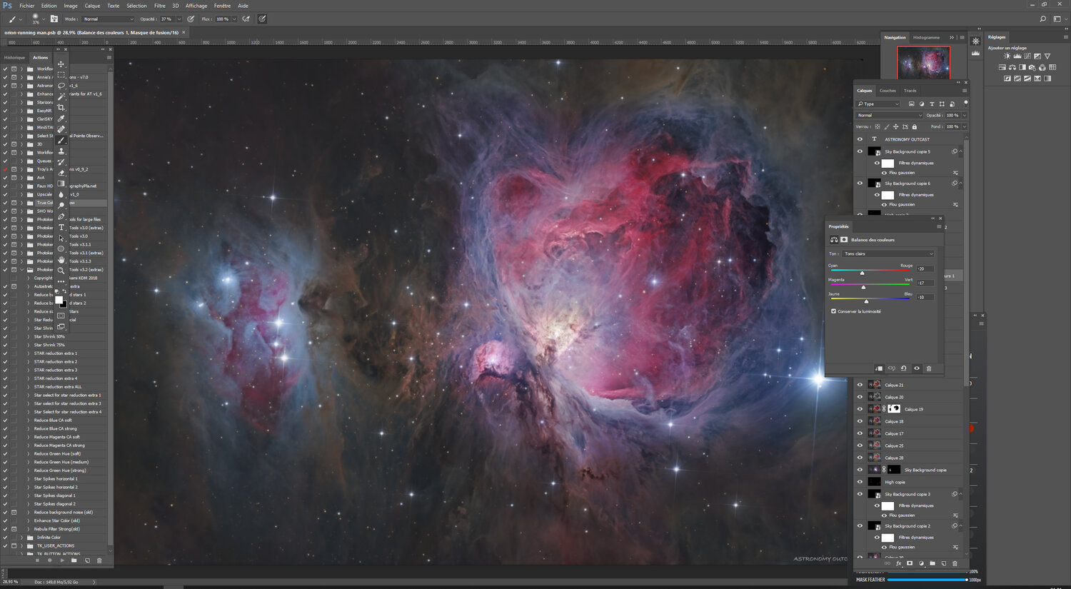Select the Magic Wand tool
The width and height of the screenshot is (1071, 589).
click(x=61, y=96)
